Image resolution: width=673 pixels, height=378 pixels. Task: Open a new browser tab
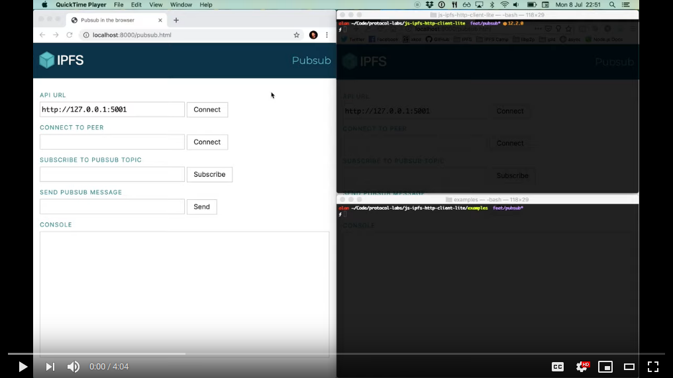(x=176, y=20)
